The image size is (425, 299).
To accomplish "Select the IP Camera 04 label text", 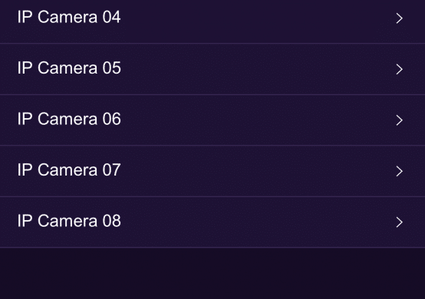I will 69,17.
